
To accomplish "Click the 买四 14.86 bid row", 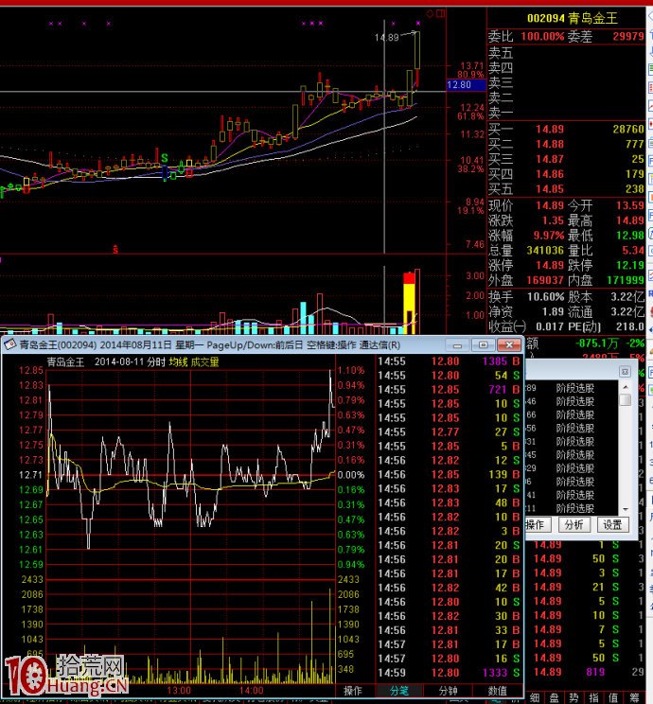I will tap(566, 174).
